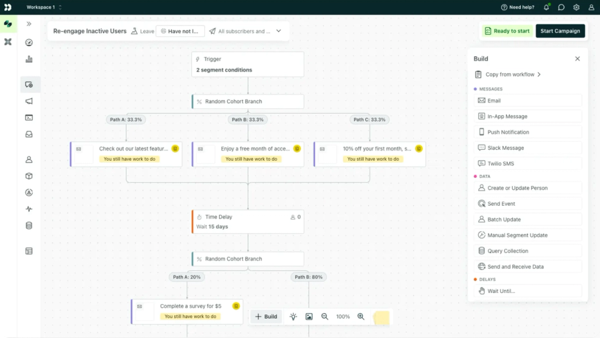600x338 pixels.
Task: Open the Deliveries inbox icon
Action: coord(29,134)
